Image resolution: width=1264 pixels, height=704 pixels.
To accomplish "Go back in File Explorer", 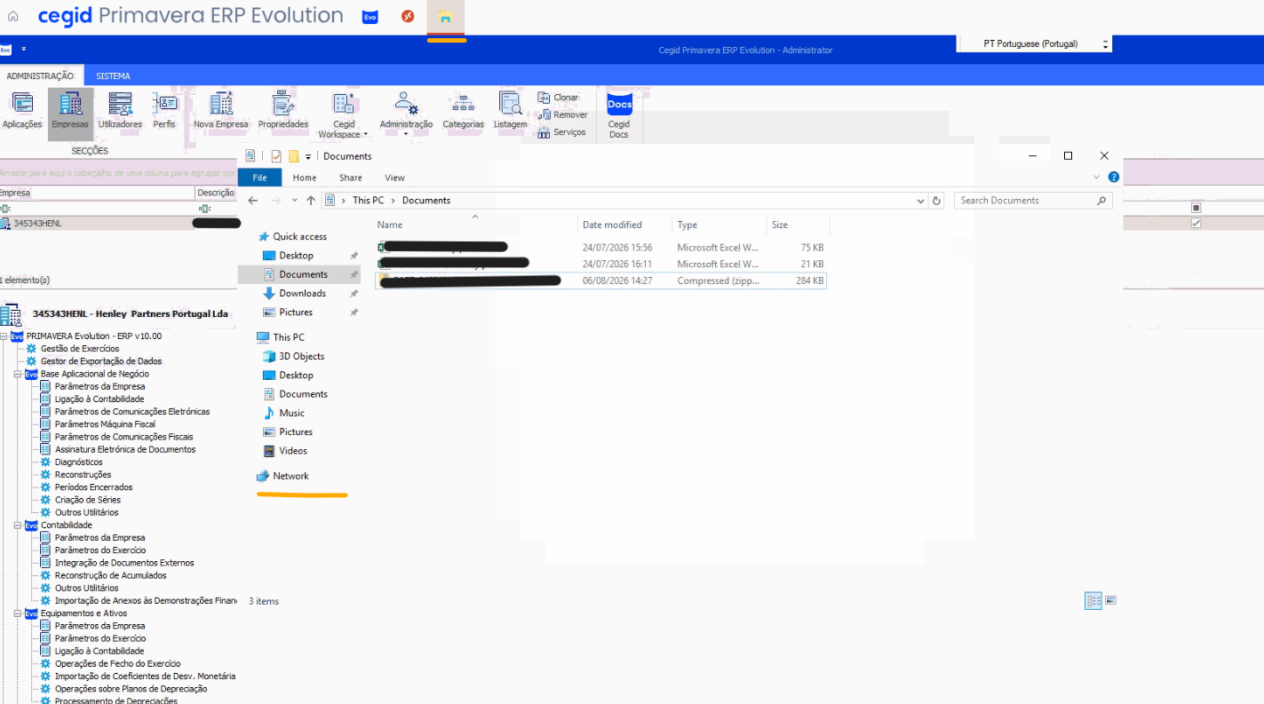I will 253,201.
